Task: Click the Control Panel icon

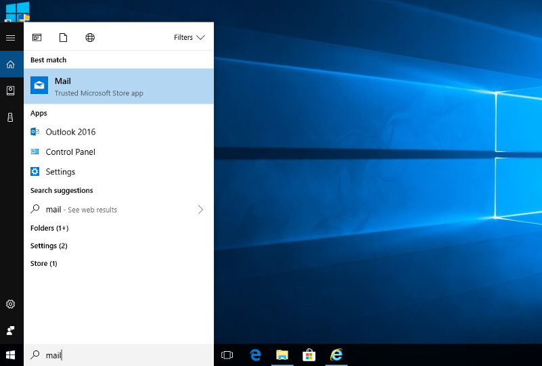Action: [x=35, y=152]
